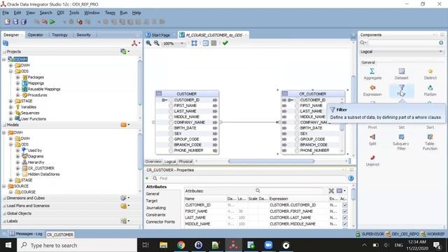Viewport: 448px width, 252px height.
Task: Click the Properties help icon
Action: pos(351,178)
